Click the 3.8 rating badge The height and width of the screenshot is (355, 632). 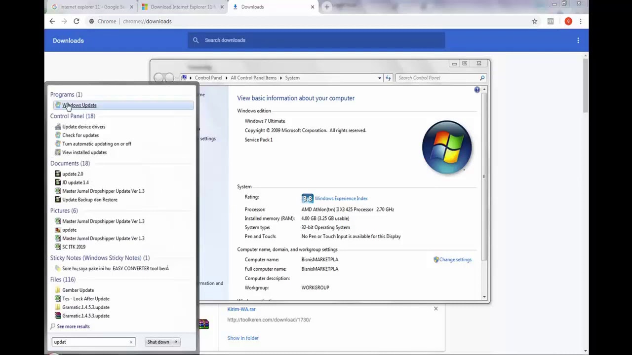[x=308, y=198]
